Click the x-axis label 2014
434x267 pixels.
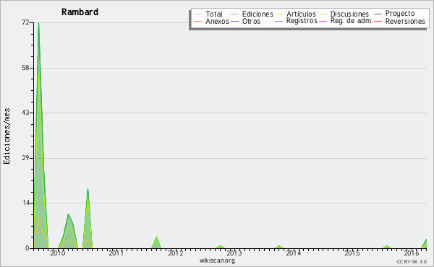click(x=294, y=253)
